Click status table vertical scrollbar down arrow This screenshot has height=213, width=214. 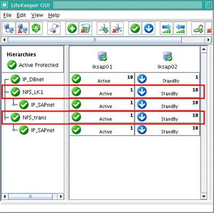204,196
